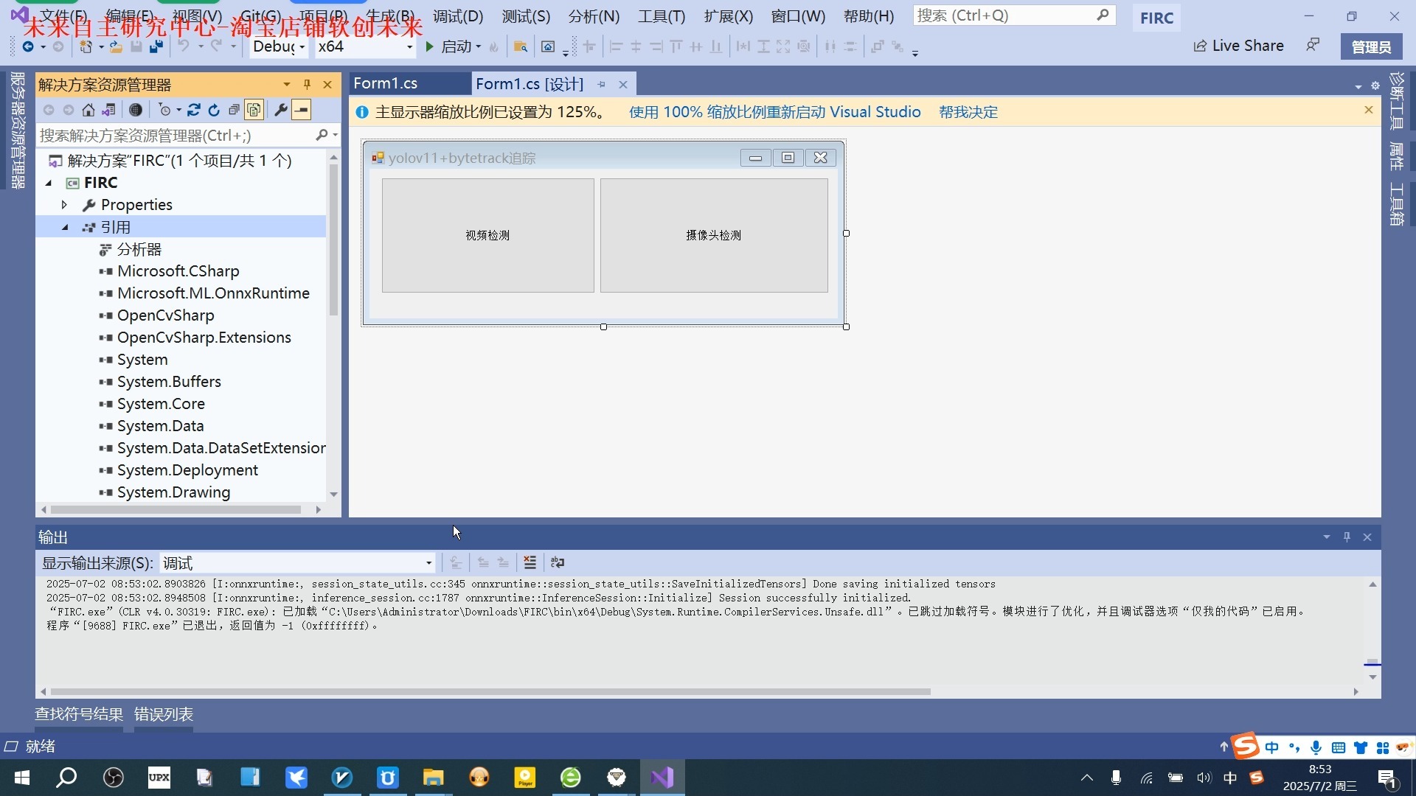
Task: Switch to the Form1.cs tab
Action: pyautogui.click(x=385, y=83)
